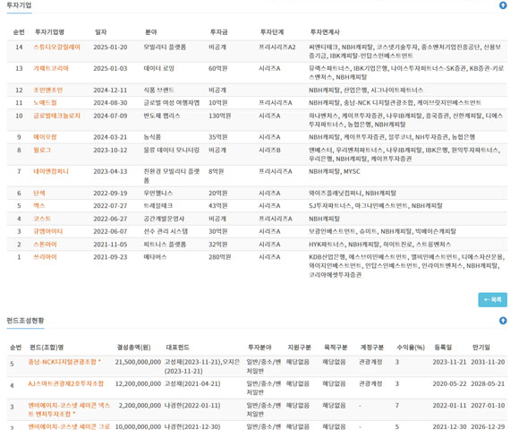Select the 60억원 investment amount cell
This screenshot has height=430, width=519.
click(217, 69)
